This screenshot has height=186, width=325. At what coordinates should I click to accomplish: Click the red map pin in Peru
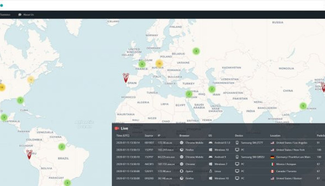[29, 154]
